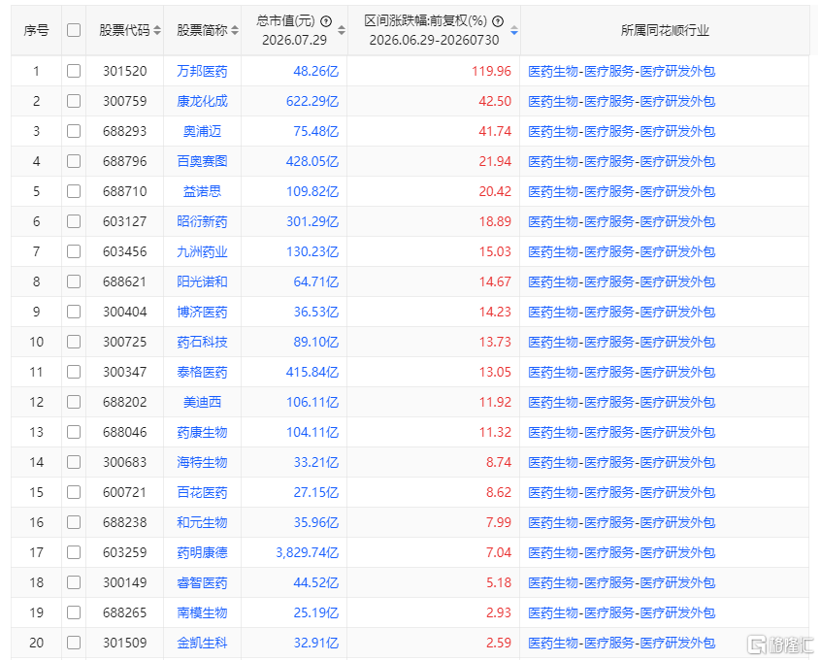Sort table by 区间涨跌幅 column arrow
The height and width of the screenshot is (661, 820).
514,31
